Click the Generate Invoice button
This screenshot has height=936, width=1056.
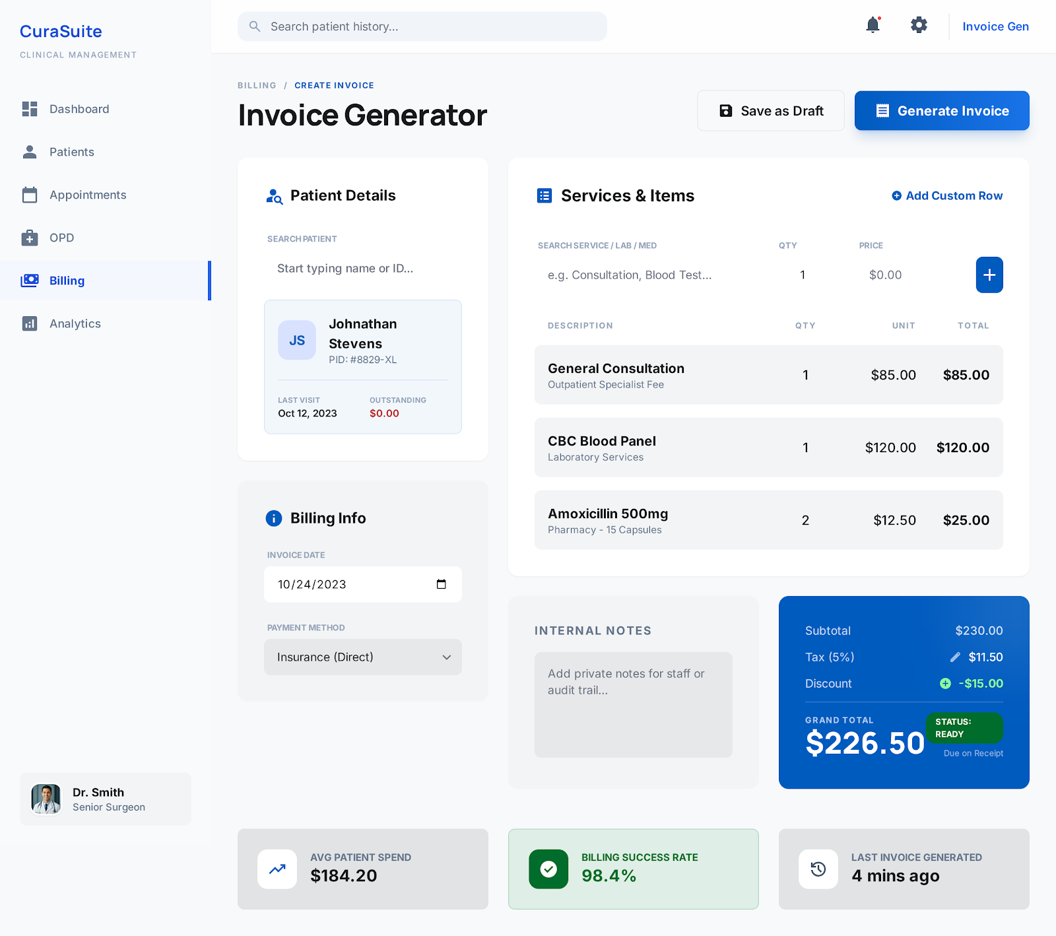942,111
